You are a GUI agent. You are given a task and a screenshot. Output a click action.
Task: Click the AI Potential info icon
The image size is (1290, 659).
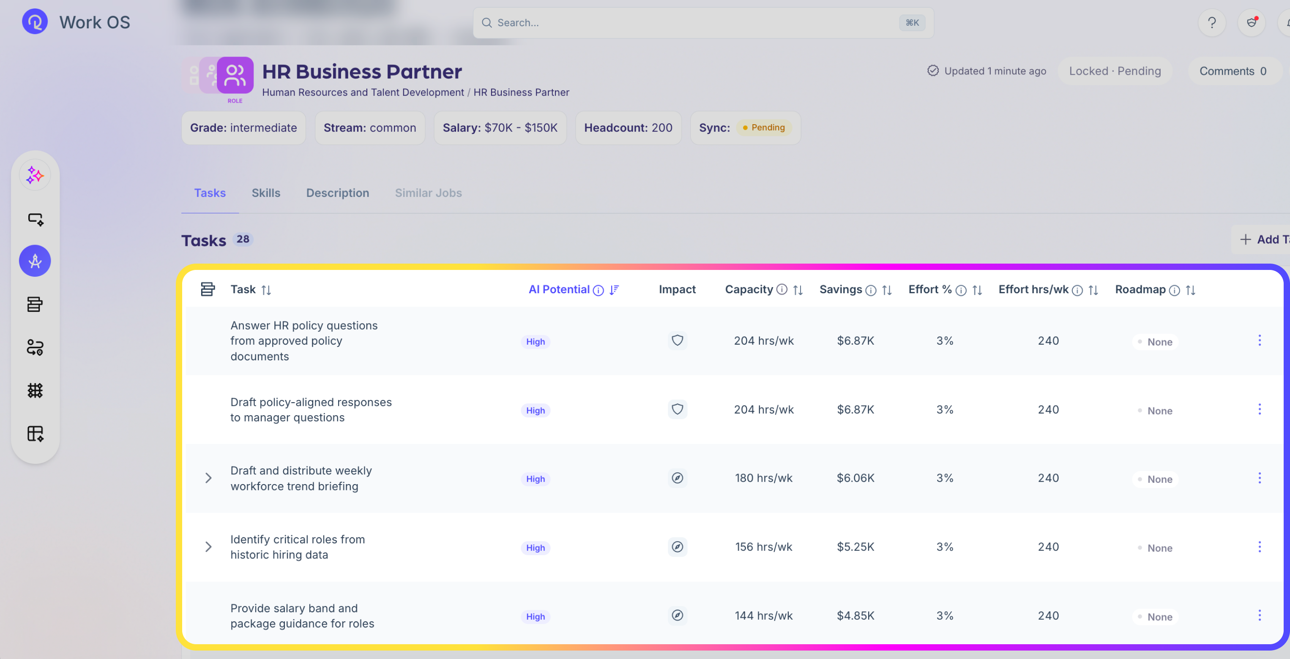[x=598, y=290]
